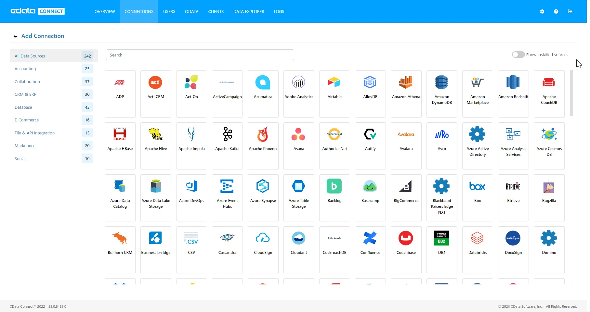Open the Box data source tile
Screen dimensions: 590x312
pyautogui.click(x=477, y=198)
